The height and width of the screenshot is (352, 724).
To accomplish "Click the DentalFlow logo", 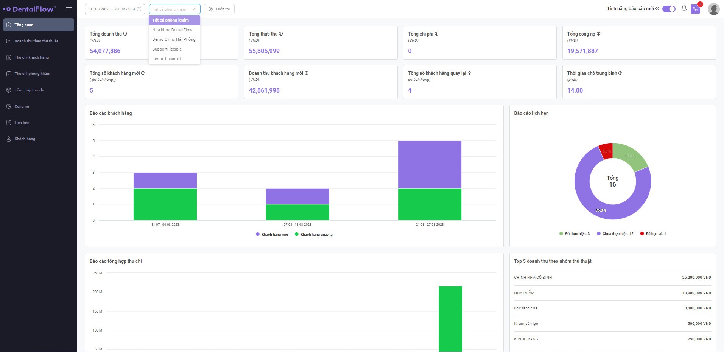I will [x=30, y=9].
